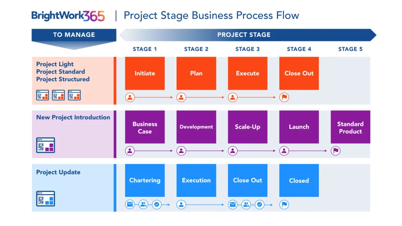Viewport: 402px width, 226px height.
Task: Click the person icon under Business Case
Action: (130, 151)
